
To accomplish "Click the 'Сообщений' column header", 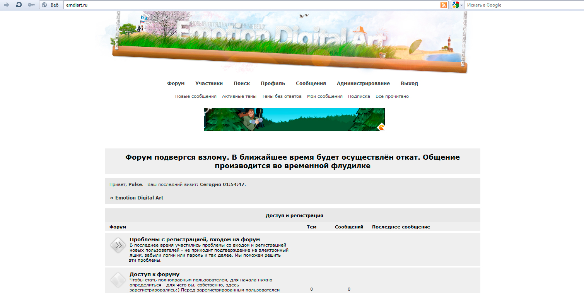I will [x=349, y=227].
